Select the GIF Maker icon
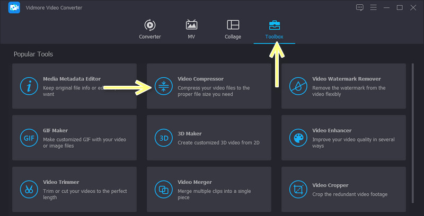The width and height of the screenshot is (424, 216). pos(29,138)
